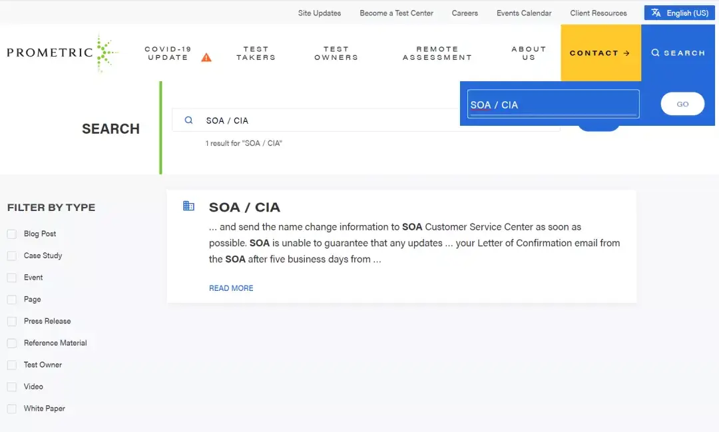The image size is (719, 432).
Task: Click the magnifier icon beside SEARCH in header
Action: (655, 53)
